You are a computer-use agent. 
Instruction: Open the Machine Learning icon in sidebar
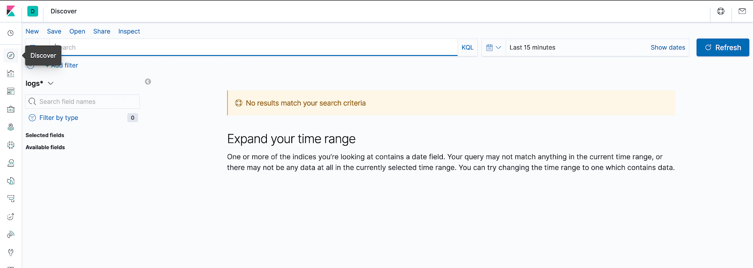click(x=11, y=145)
